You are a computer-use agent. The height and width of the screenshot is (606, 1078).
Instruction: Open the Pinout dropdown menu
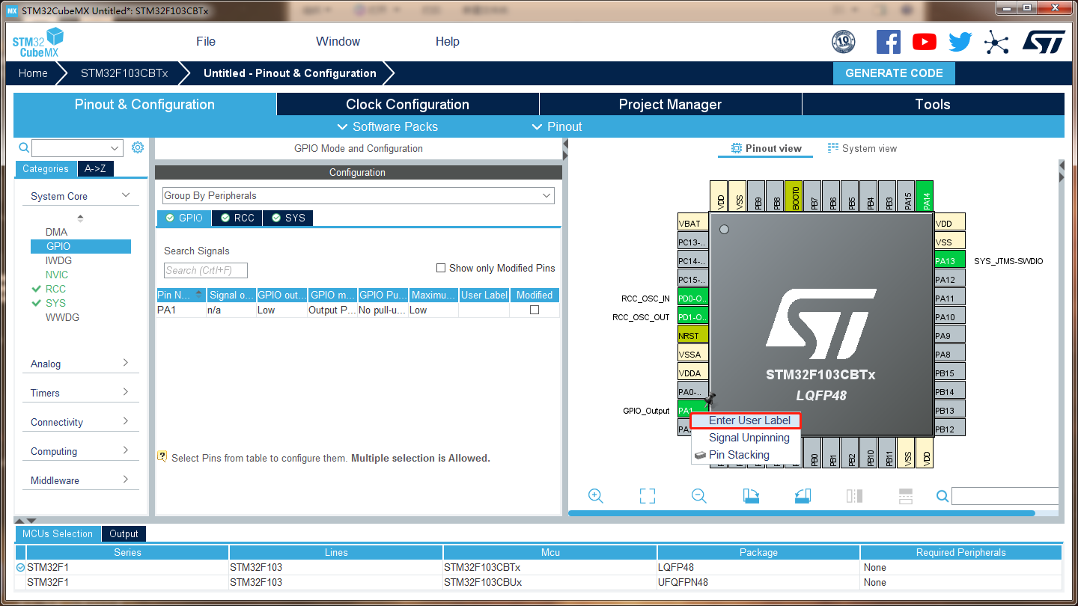tap(556, 126)
